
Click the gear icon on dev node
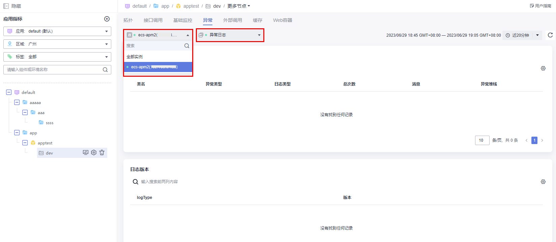click(94, 152)
